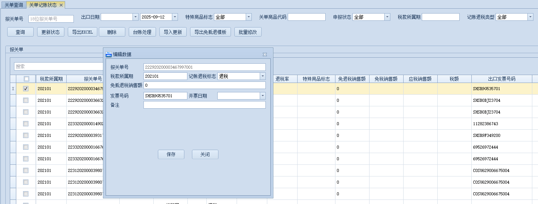
Task: Close the 编辑数据 dialog using its X icon
Action: [x=265, y=54]
